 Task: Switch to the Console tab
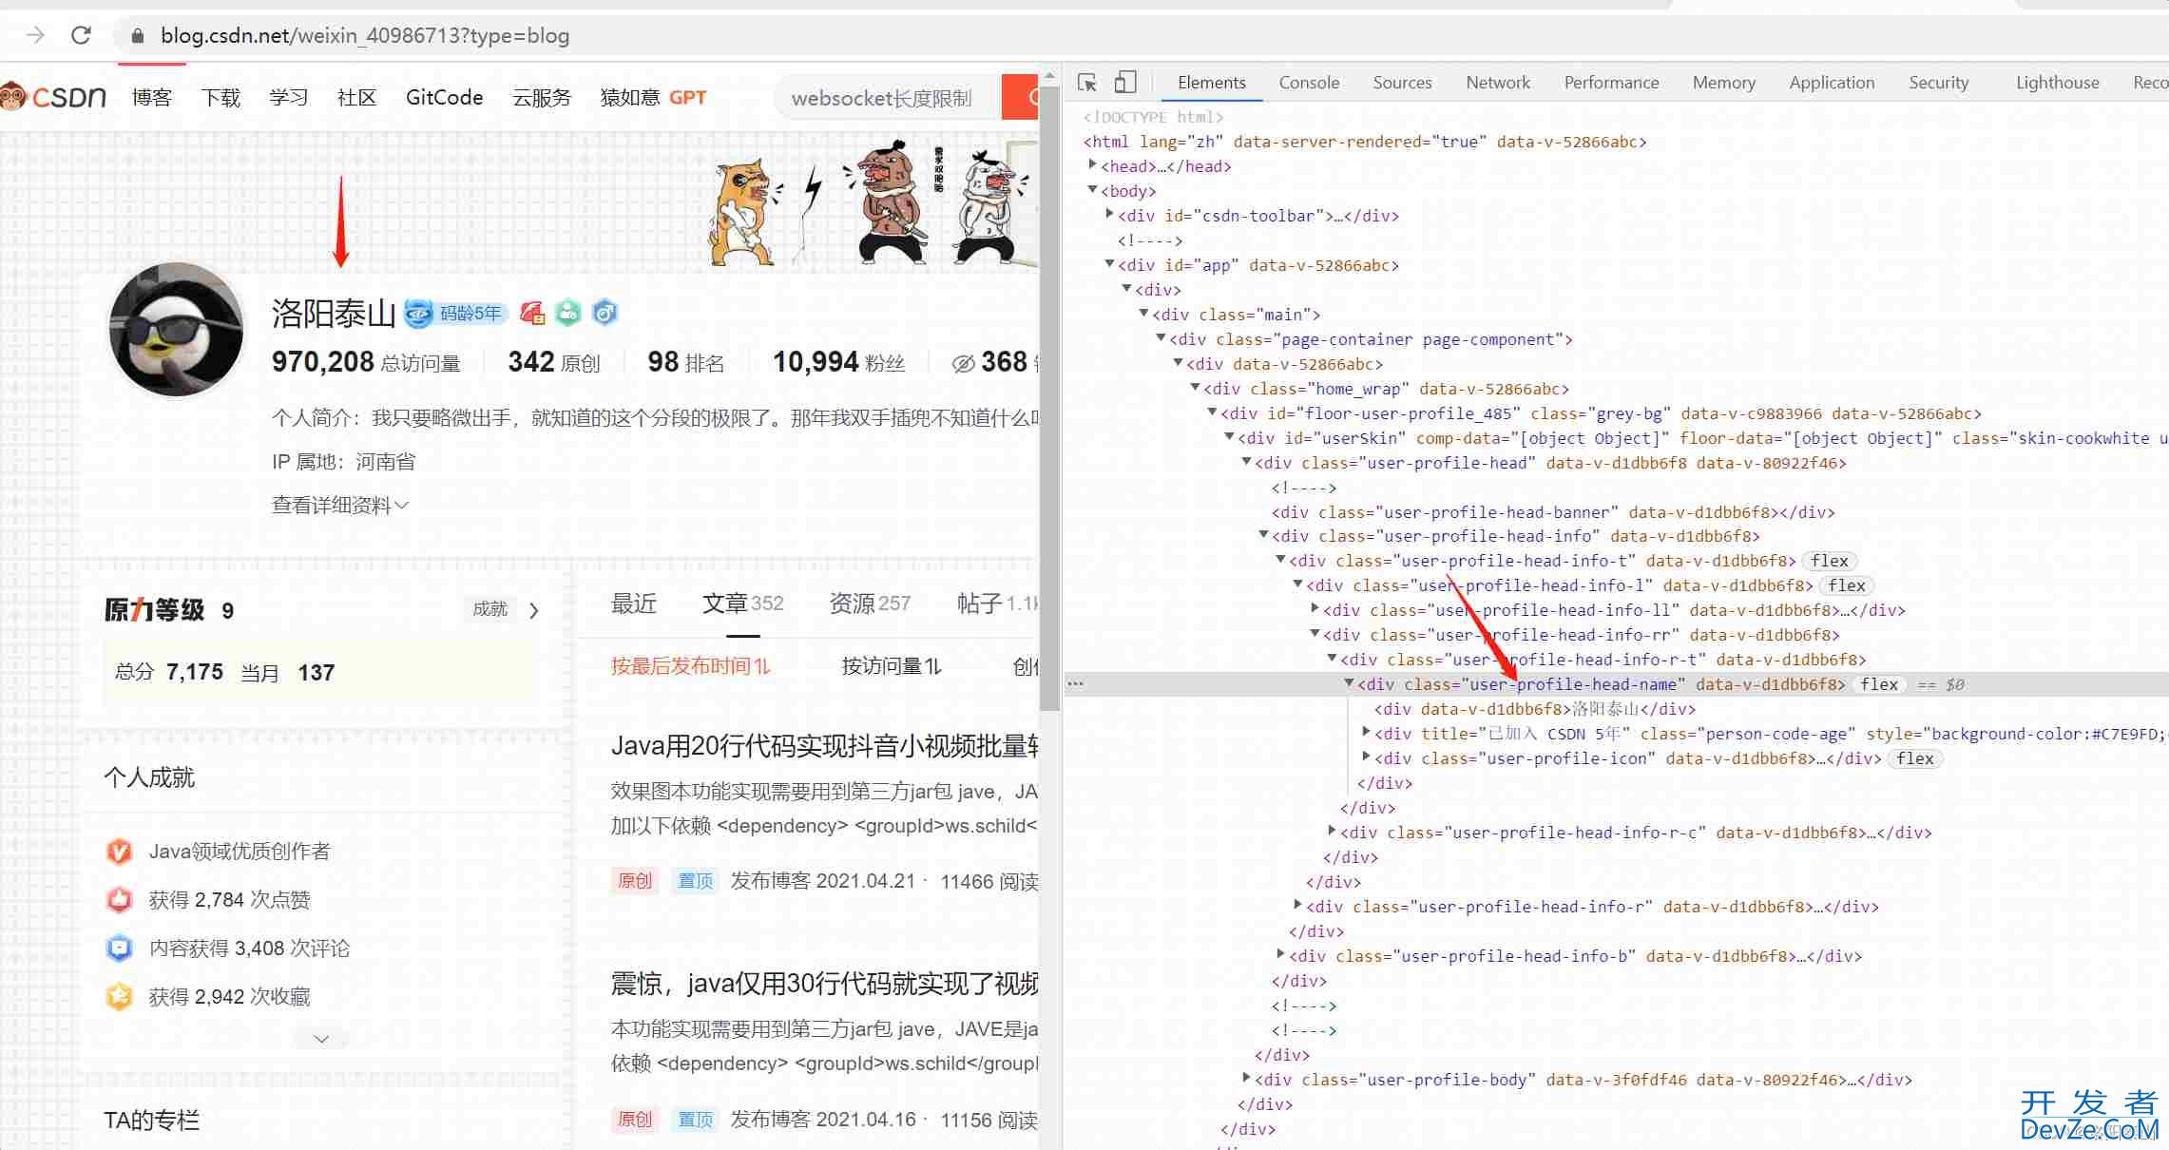[x=1308, y=83]
